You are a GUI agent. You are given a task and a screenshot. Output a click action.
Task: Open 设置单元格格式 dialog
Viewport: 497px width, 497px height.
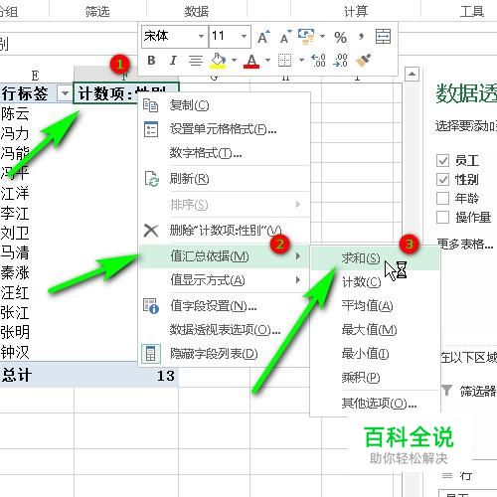click(224, 129)
